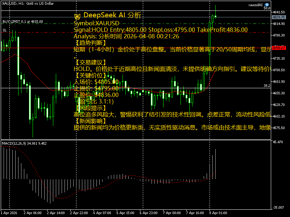Click the 38.2 Fibonacci level label
The width and height of the screenshot is (290, 217).
click(266, 86)
